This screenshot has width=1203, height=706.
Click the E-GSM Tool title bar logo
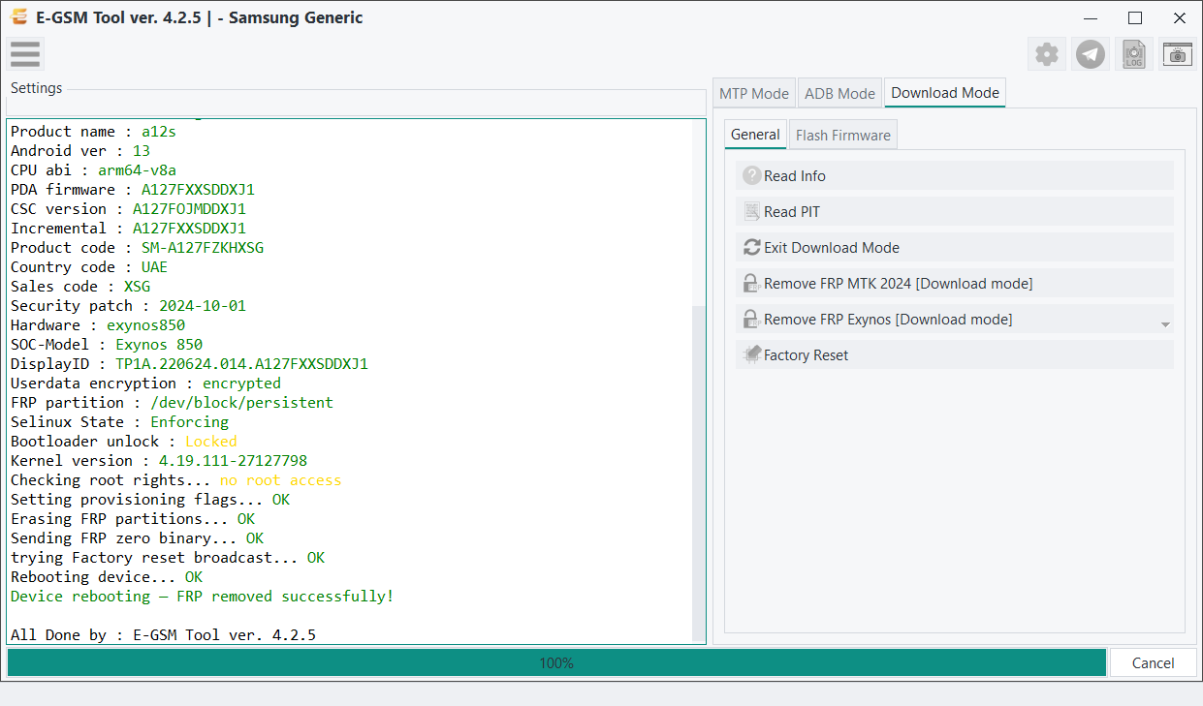(x=18, y=17)
